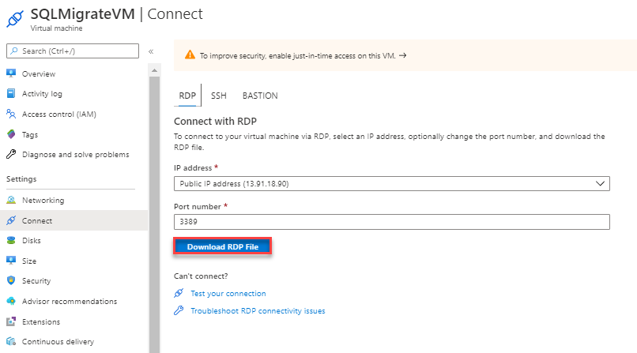Switch to the BASTION tab

pos(260,96)
